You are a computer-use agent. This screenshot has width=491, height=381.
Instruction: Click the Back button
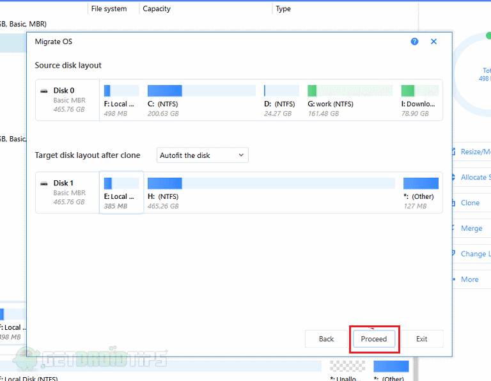tap(326, 339)
